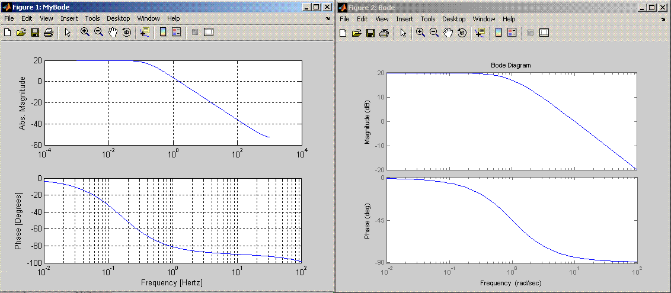Toggle Insert Colorbar in Figure 2 toolbar
The height and width of the screenshot is (293, 671).
tap(499, 33)
